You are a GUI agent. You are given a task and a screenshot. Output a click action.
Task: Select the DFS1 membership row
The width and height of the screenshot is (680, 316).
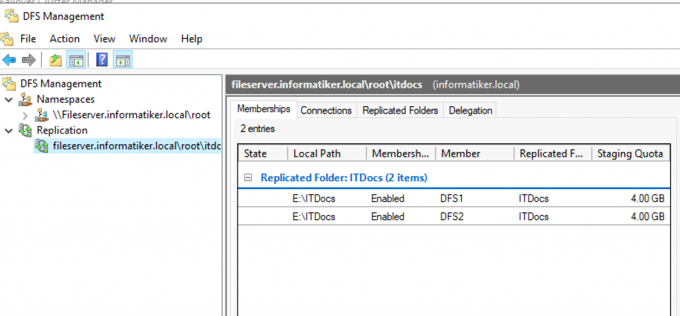454,198
